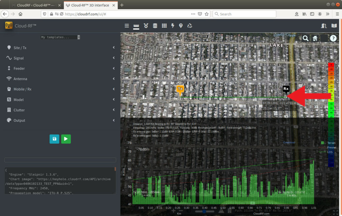The image size is (342, 216).
Task: Expand the Clutter section
Action: (x=60, y=110)
